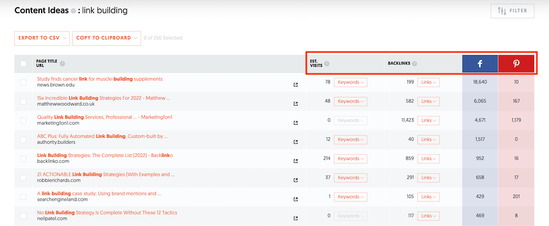Open external link icon for matthewwoodward.co.uk

296,104
